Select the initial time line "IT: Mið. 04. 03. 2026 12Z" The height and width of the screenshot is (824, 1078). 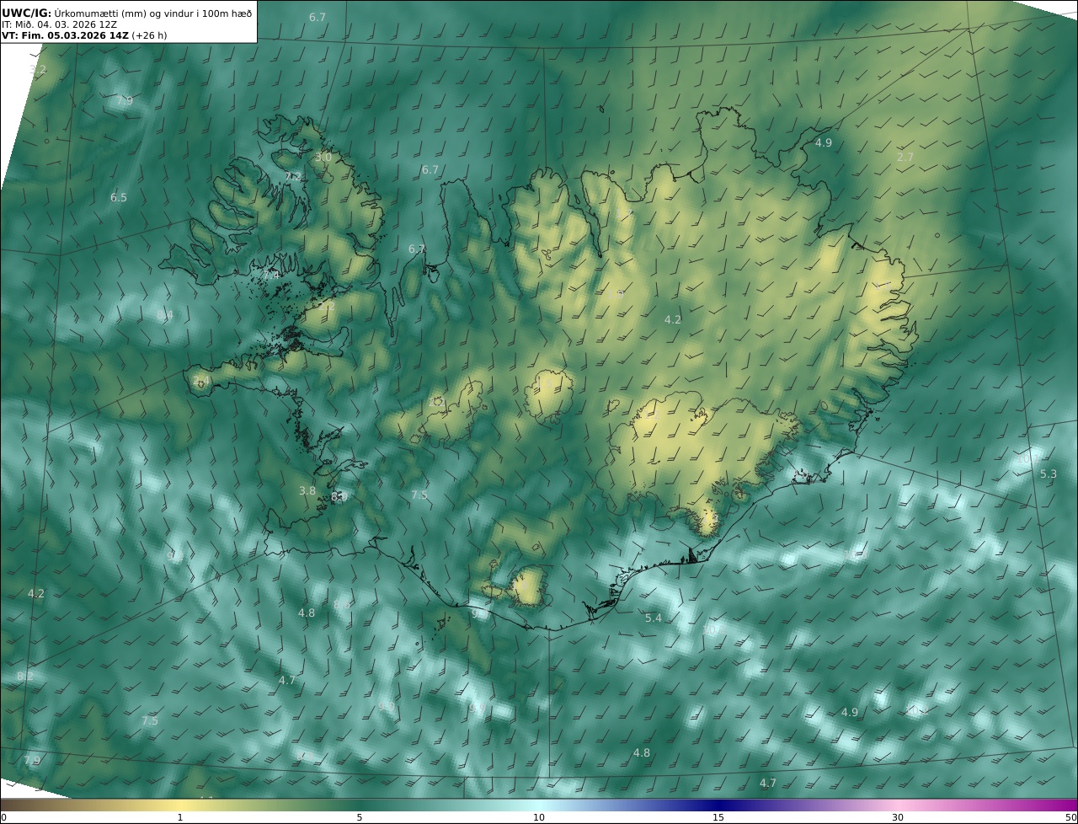coord(59,24)
